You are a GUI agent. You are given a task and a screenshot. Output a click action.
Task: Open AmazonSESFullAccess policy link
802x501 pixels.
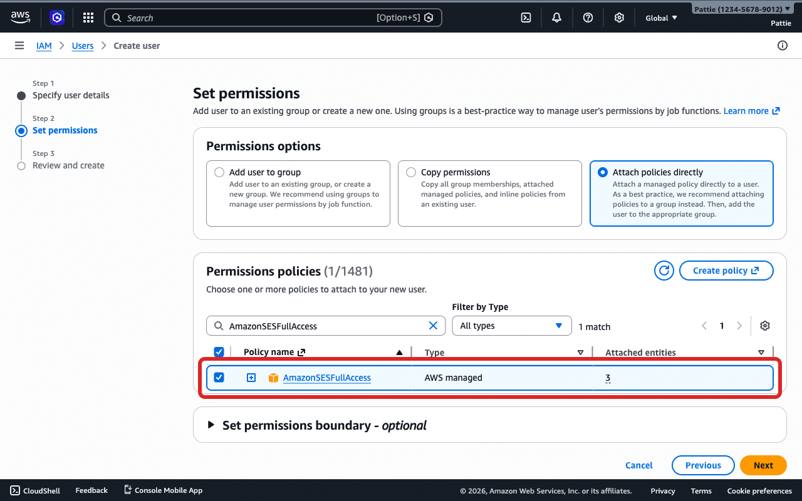coord(327,378)
